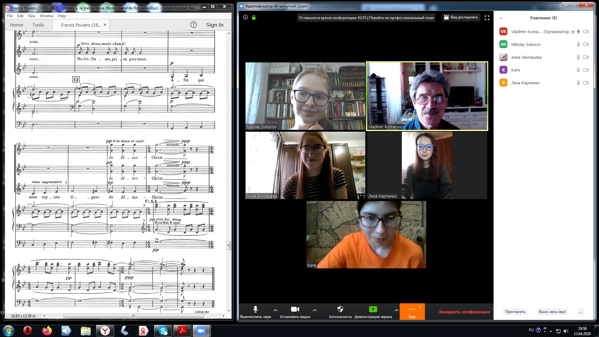Select the Francis Poulenc document tab

pyautogui.click(x=80, y=25)
